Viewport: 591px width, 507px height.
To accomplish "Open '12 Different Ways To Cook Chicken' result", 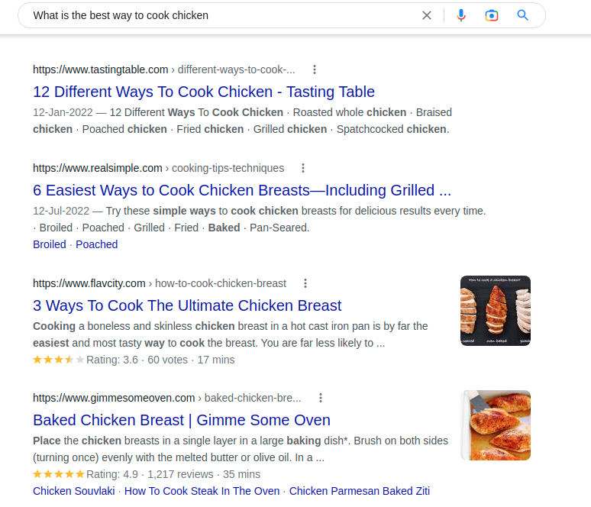I will click(x=204, y=92).
